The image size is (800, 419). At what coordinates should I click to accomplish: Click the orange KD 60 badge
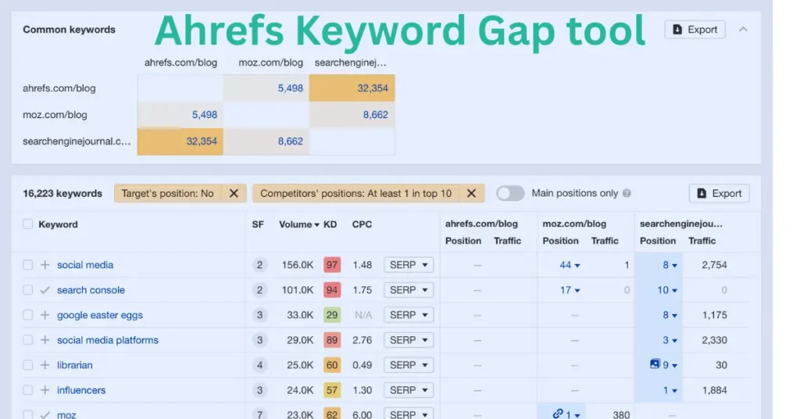point(332,365)
